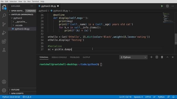
Task: Click code line 37 with pickle.dumps
Action: click(60, 50)
